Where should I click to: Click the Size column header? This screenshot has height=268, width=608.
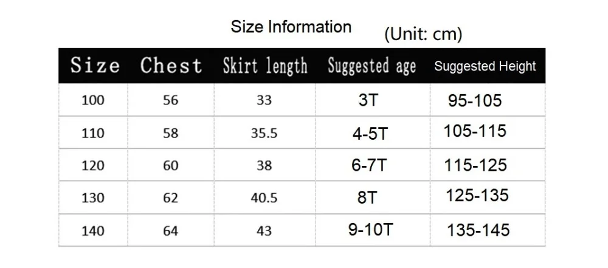point(95,65)
